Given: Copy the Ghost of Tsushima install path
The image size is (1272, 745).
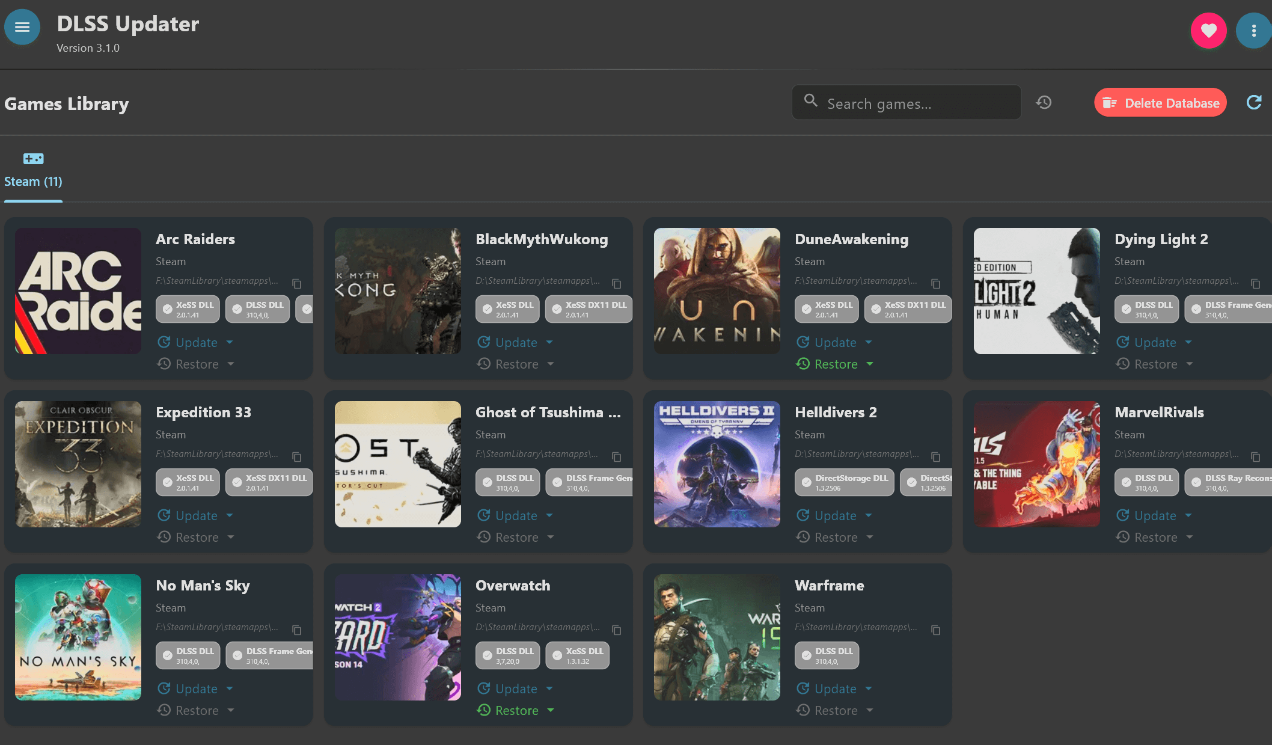Looking at the screenshot, I should tap(616, 456).
